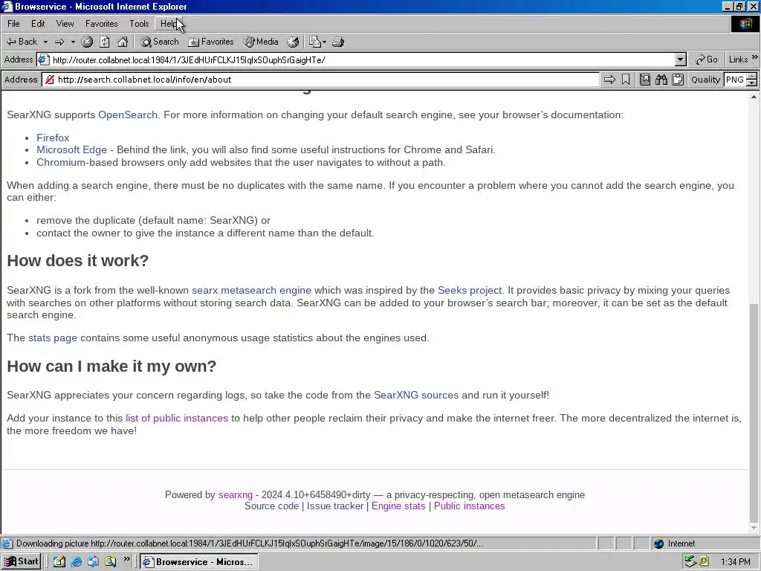Open the Media toolbar button

pyautogui.click(x=261, y=42)
